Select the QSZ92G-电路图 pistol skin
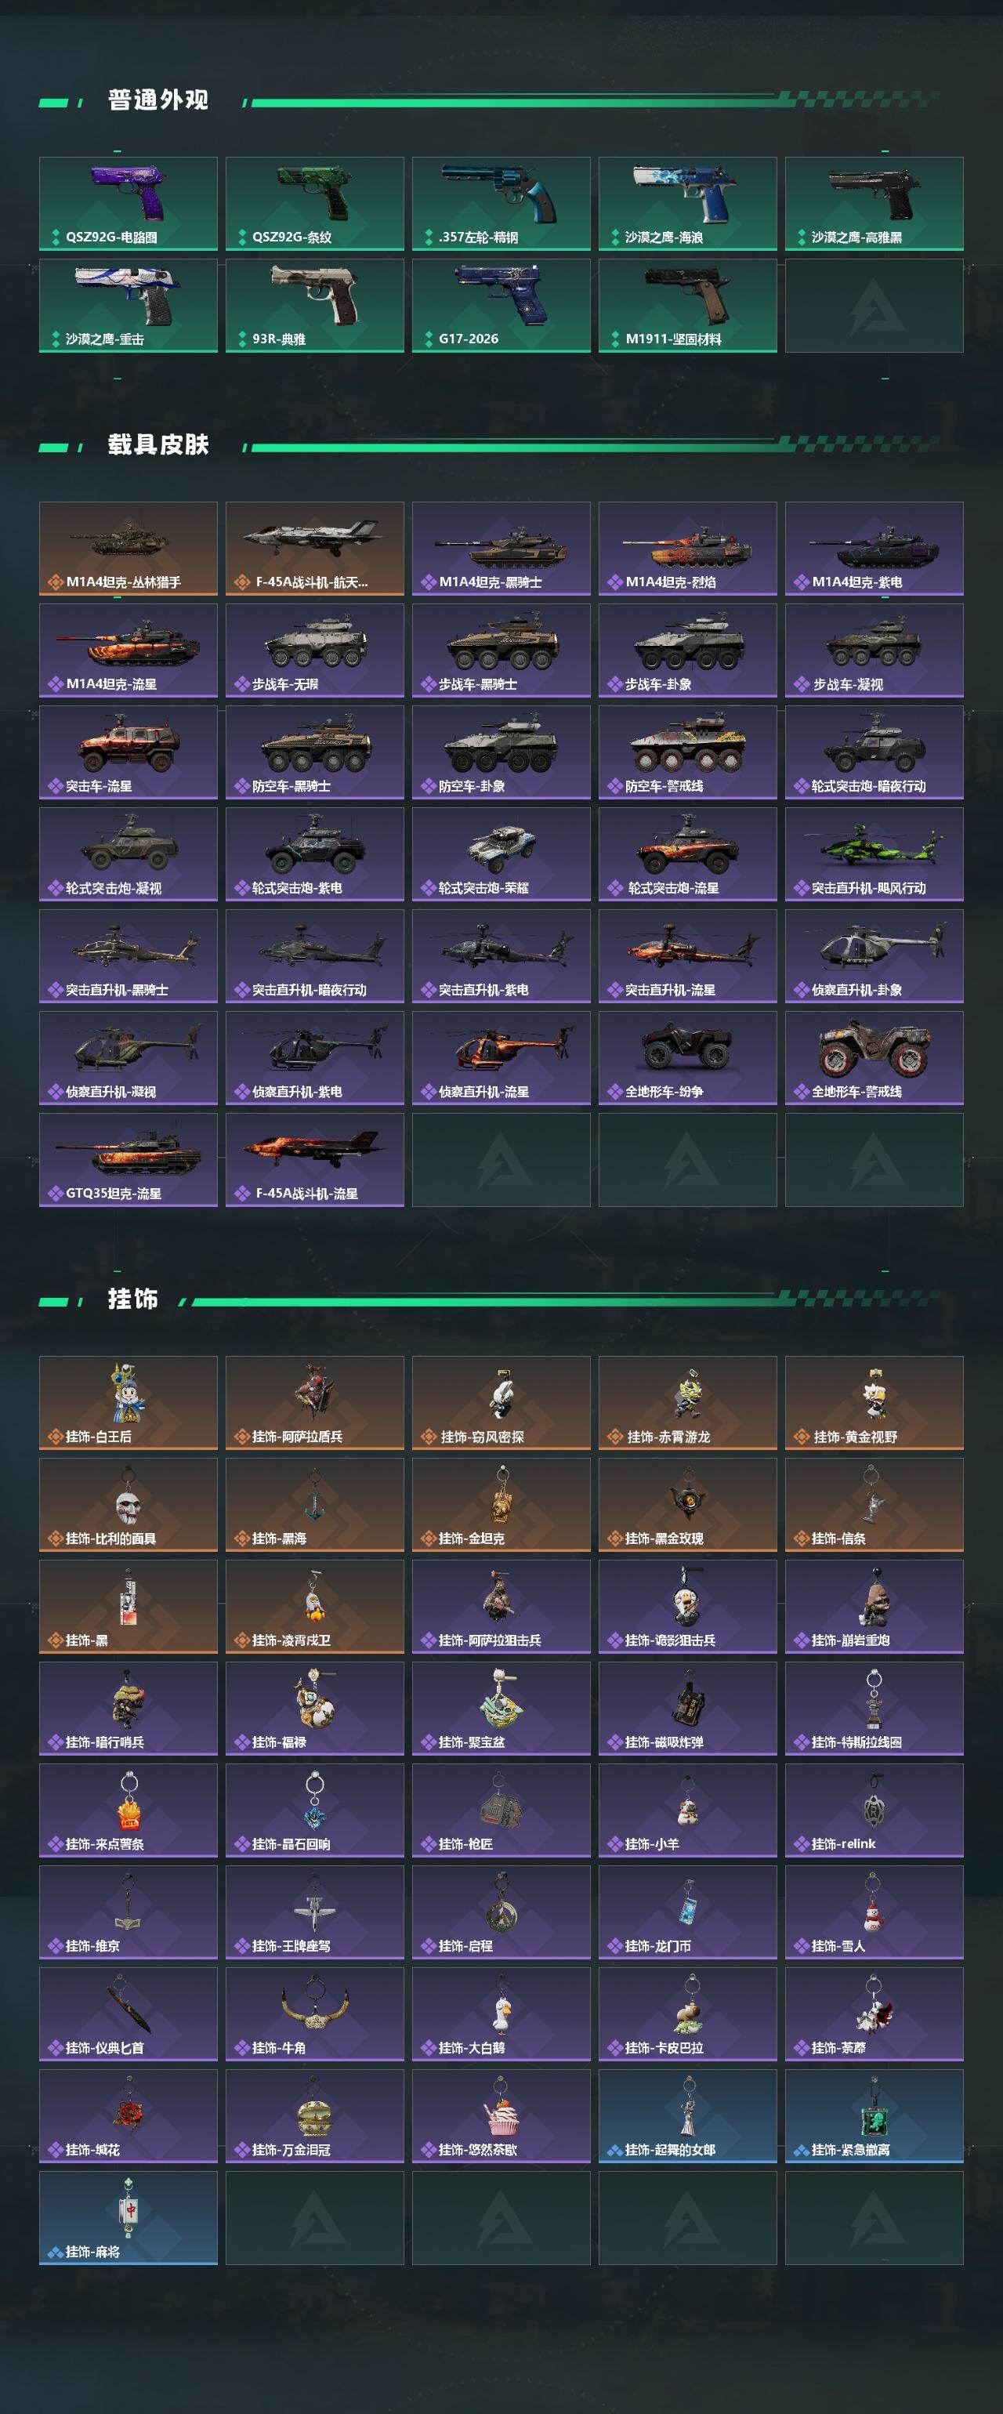The width and height of the screenshot is (1003, 2414). coord(129,203)
